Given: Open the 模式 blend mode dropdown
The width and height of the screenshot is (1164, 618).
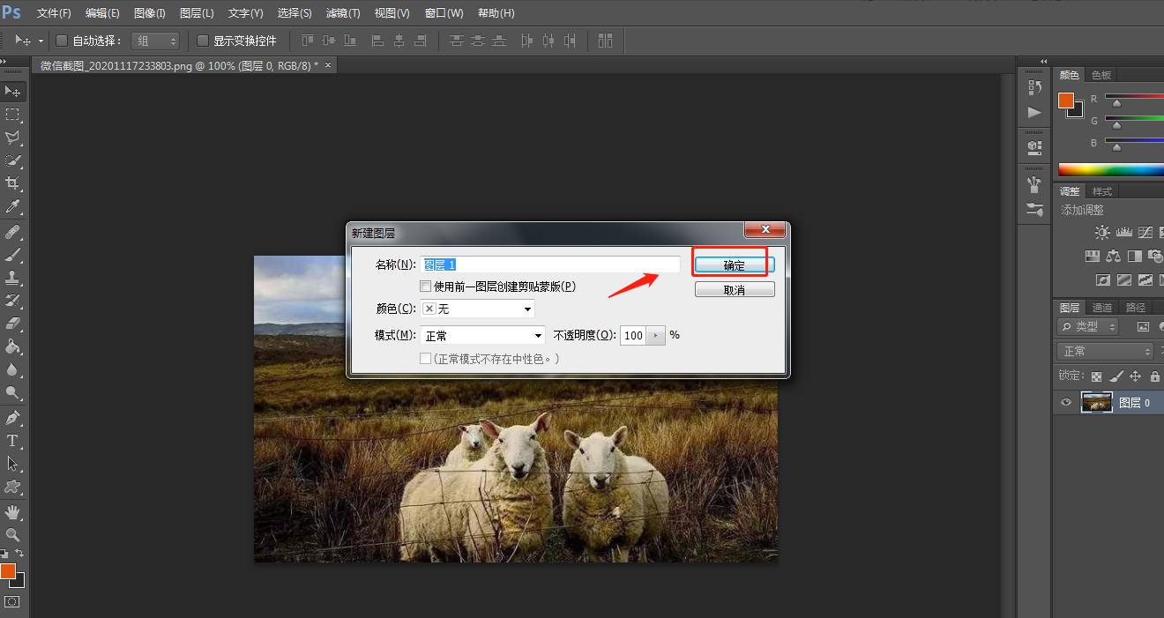Looking at the screenshot, I should tap(481, 335).
